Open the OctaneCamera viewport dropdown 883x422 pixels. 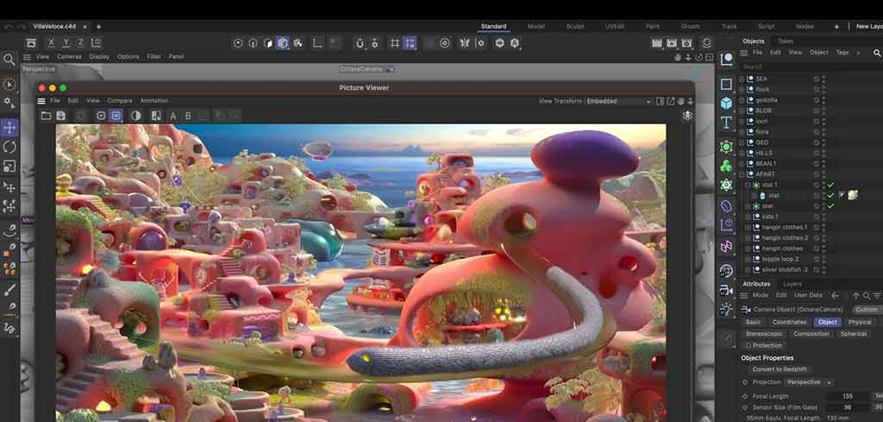click(x=366, y=69)
